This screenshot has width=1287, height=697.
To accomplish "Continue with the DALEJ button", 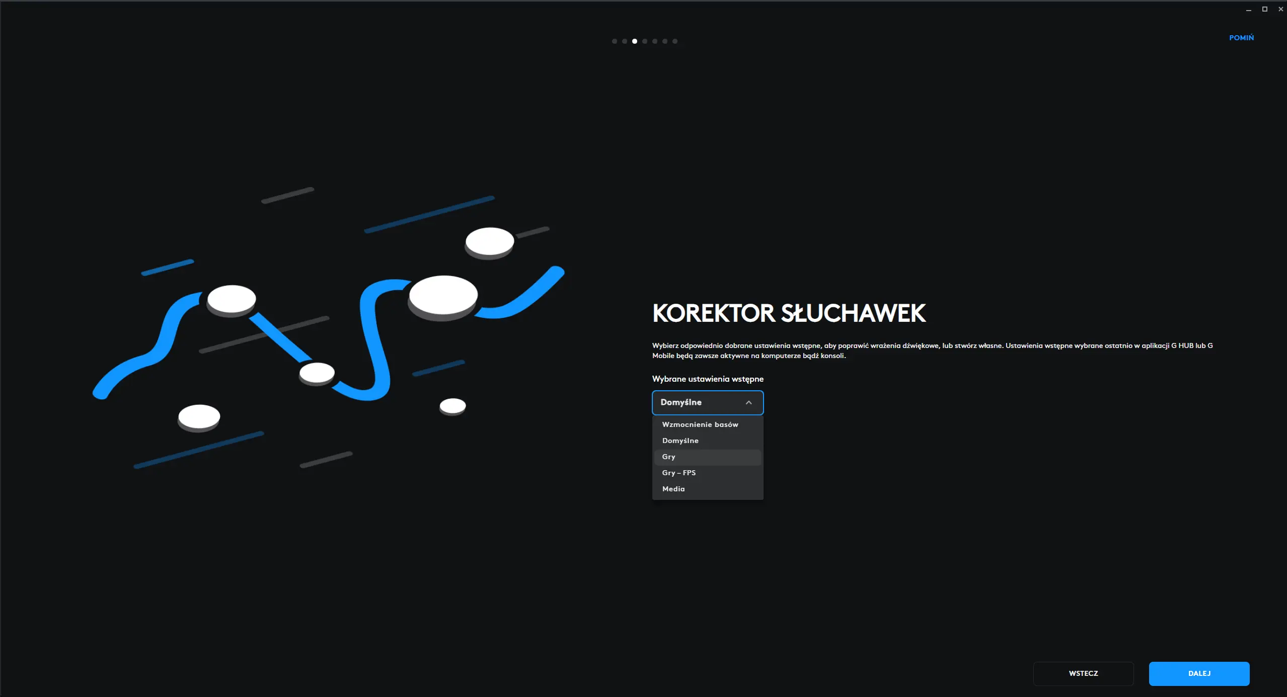I will pos(1198,673).
